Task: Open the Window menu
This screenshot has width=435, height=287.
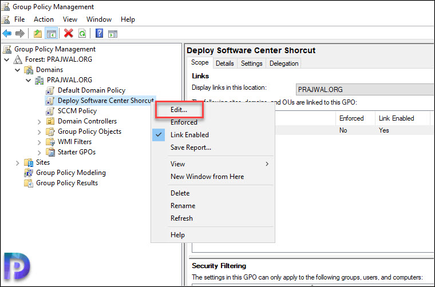Action: click(x=99, y=19)
